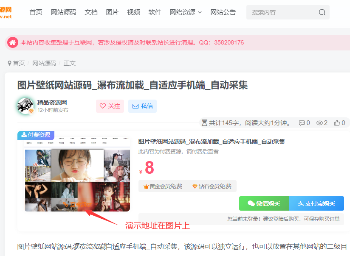Expand the 网络资源 dropdown menu
The image size is (350, 256).
tap(186, 12)
